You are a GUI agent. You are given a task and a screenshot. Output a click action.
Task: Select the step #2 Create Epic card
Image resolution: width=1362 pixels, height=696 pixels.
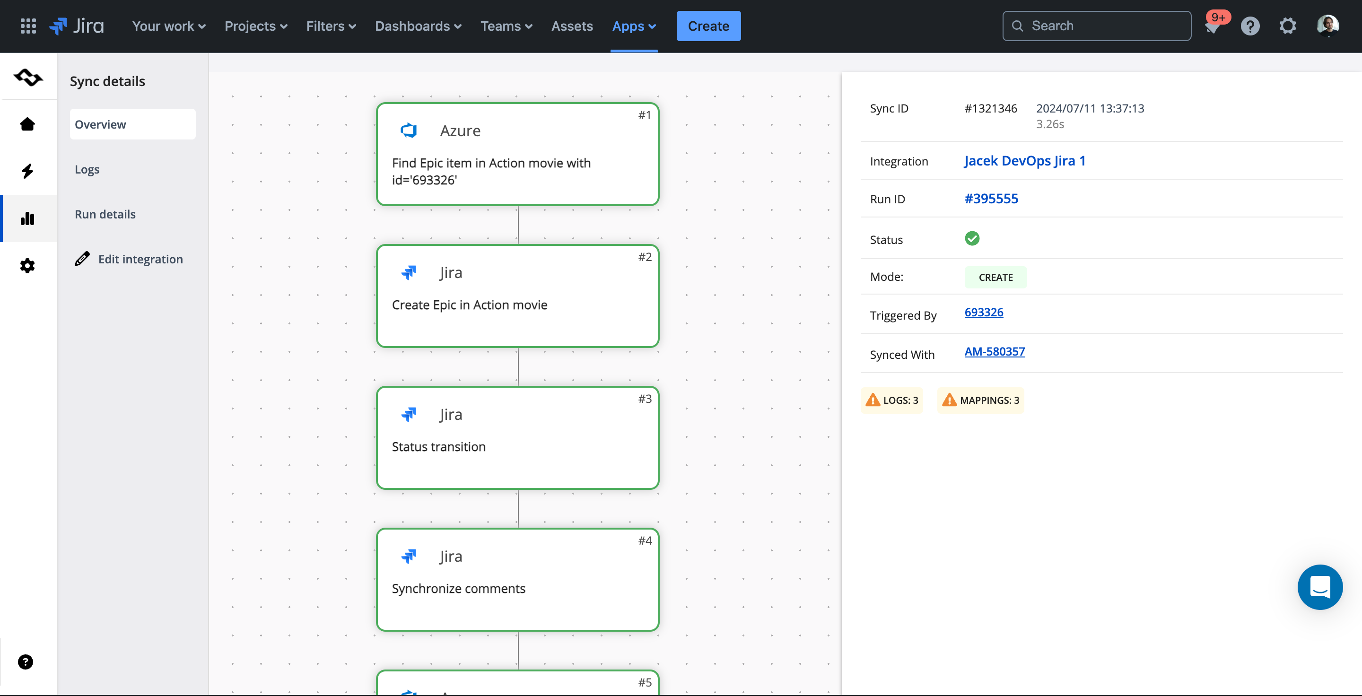point(518,296)
